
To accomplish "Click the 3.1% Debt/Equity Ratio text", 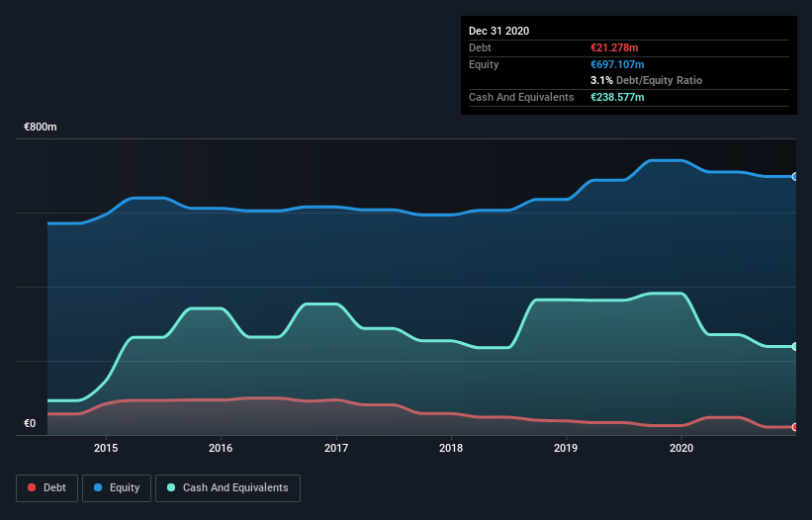I will (x=646, y=81).
